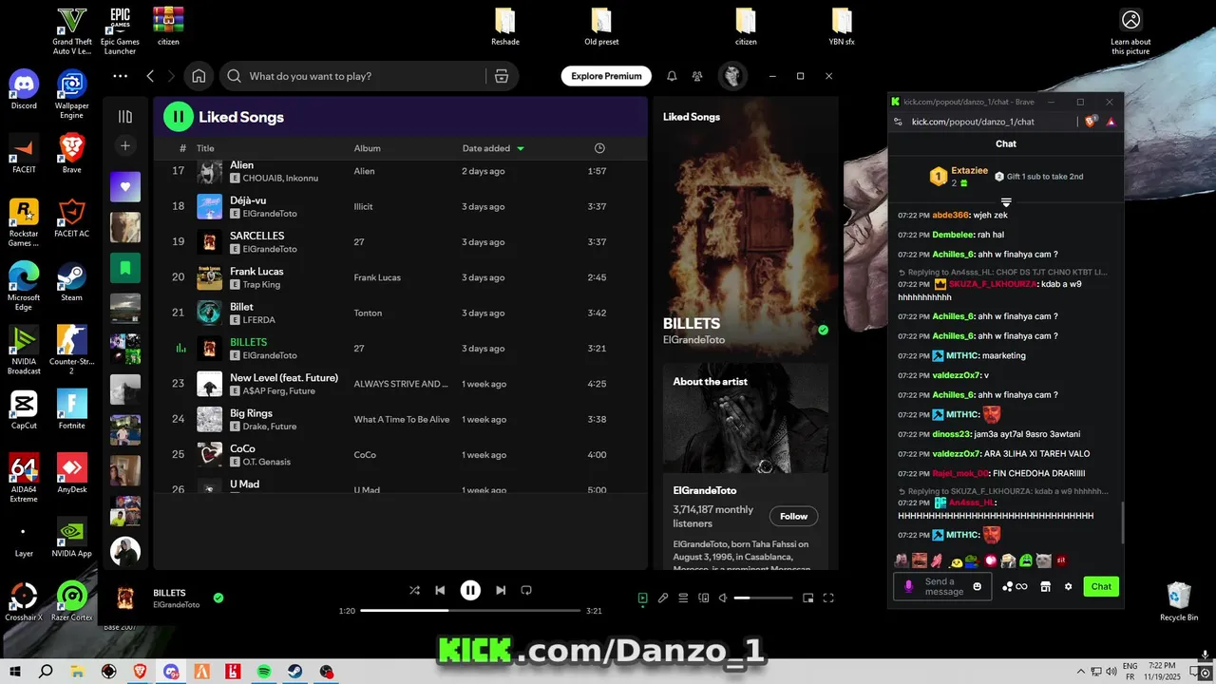This screenshot has height=684, width=1216.
Task: Pause using bottom player bar button
Action: (470, 590)
